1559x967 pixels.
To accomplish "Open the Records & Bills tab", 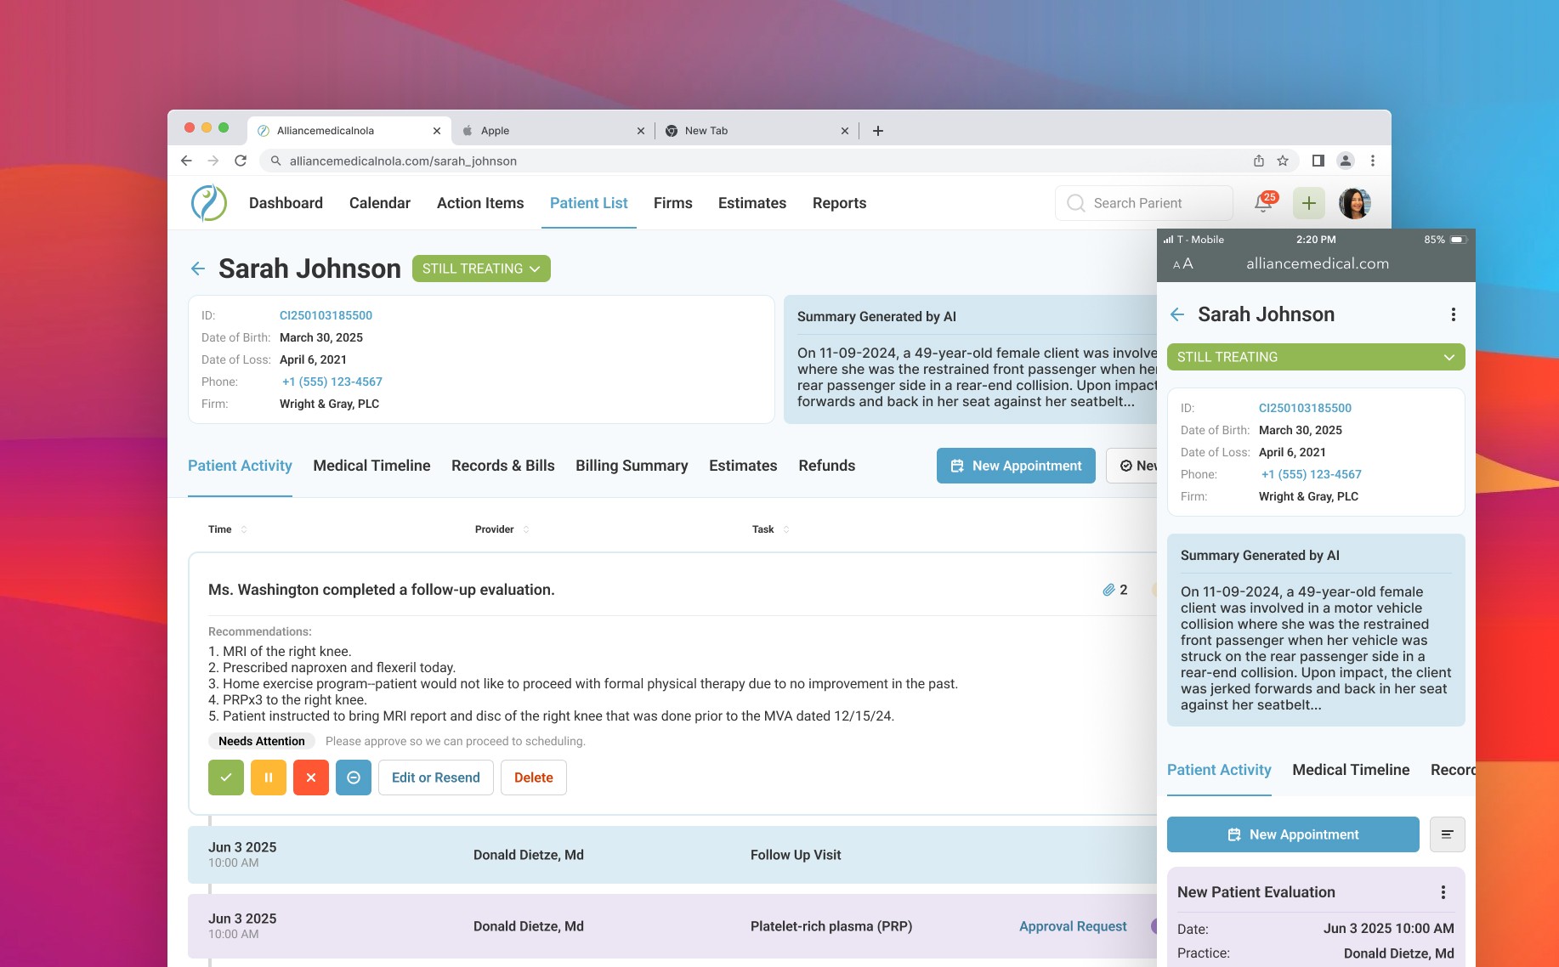I will coord(503,466).
